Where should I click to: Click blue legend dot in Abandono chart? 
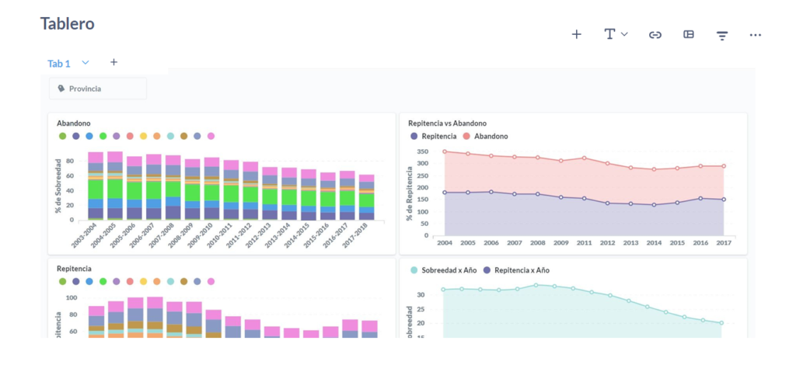[89, 136]
